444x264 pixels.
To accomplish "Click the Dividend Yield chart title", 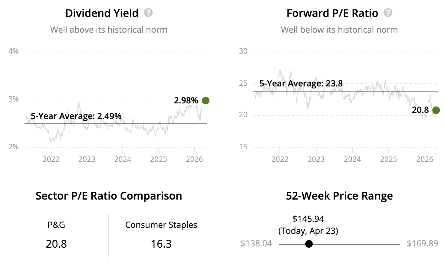I will (102, 13).
